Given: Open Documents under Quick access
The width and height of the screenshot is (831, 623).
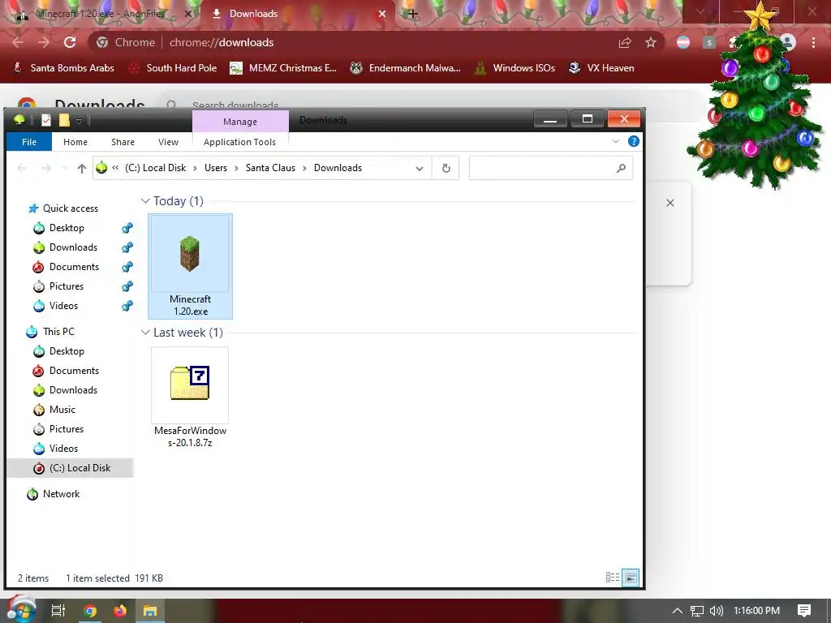Looking at the screenshot, I should pos(74,266).
